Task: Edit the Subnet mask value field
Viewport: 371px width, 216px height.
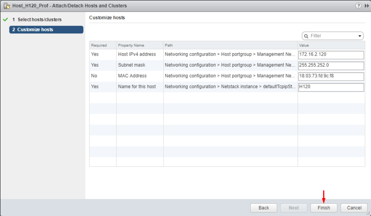Action: [x=331, y=65]
